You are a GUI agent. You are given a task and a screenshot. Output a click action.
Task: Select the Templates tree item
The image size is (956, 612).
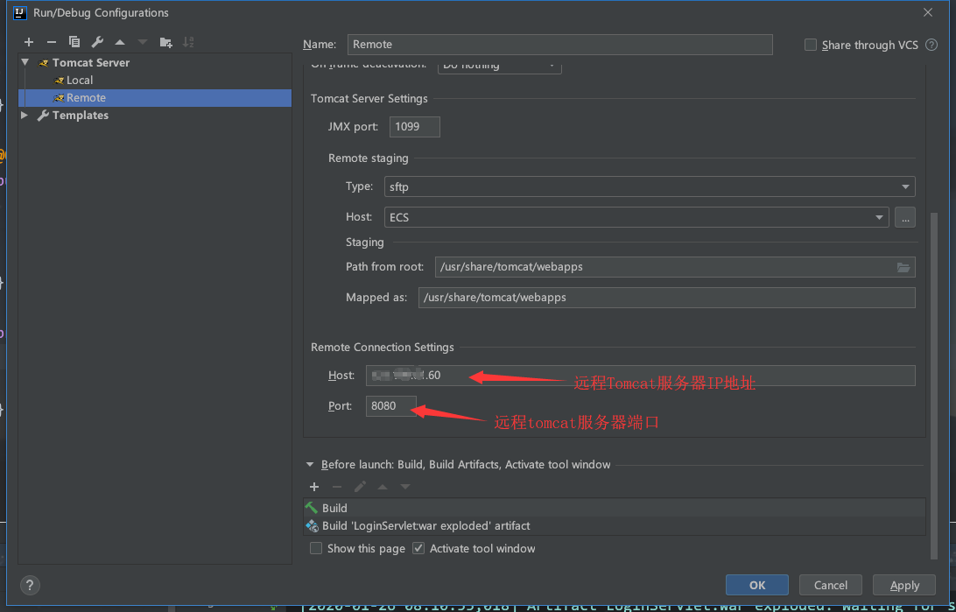(x=80, y=116)
